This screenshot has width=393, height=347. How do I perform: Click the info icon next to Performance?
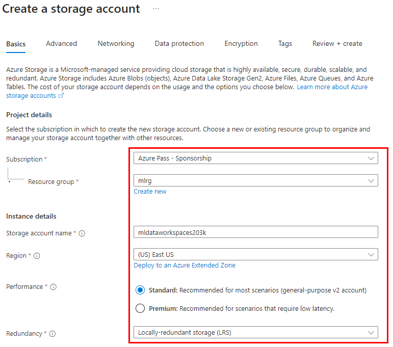point(53,287)
